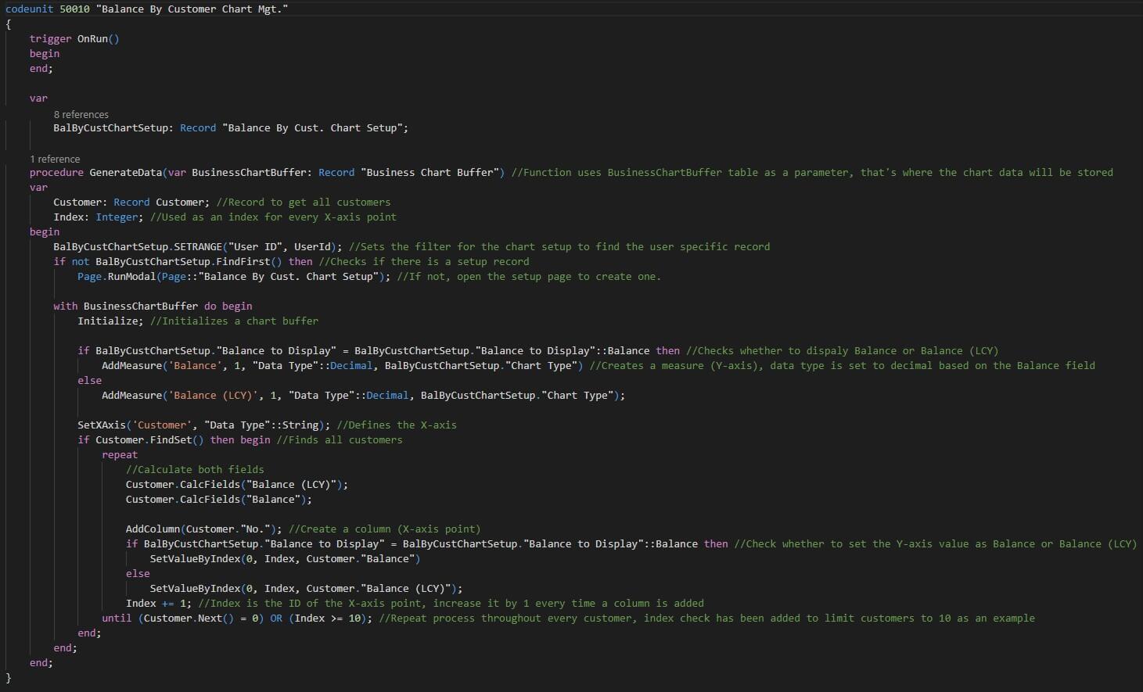Open the '1 reference' CodeLens above GenerateData

point(55,159)
